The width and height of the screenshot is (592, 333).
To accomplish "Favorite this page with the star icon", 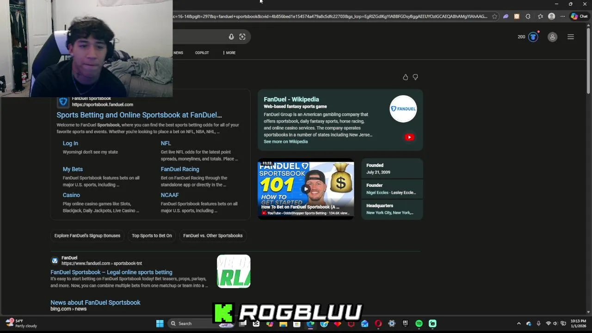I will click(x=494, y=16).
